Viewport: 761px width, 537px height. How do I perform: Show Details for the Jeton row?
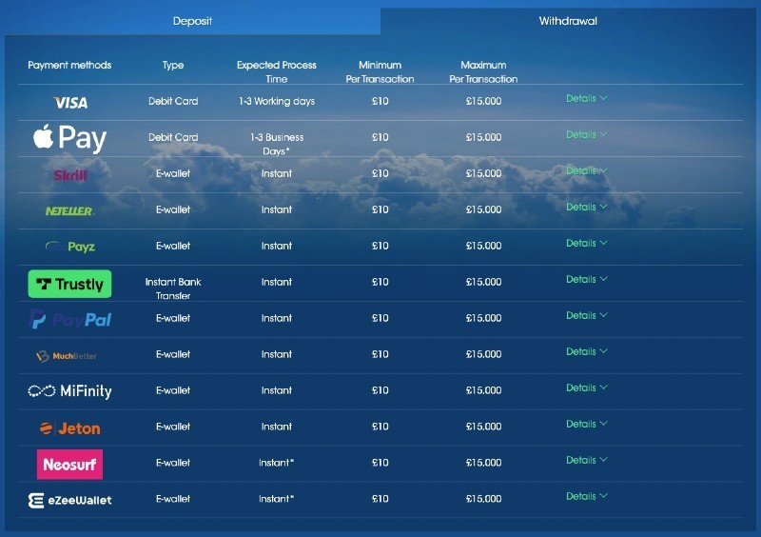pos(586,424)
